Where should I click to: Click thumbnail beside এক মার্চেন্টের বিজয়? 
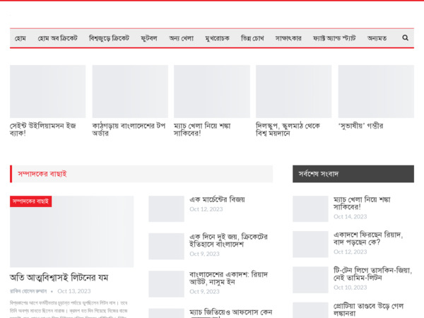(x=166, y=208)
